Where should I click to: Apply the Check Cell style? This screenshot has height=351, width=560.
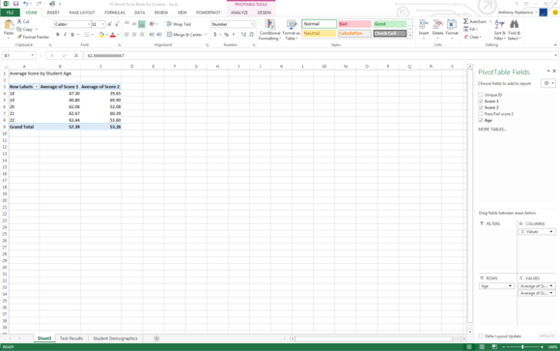click(x=390, y=33)
